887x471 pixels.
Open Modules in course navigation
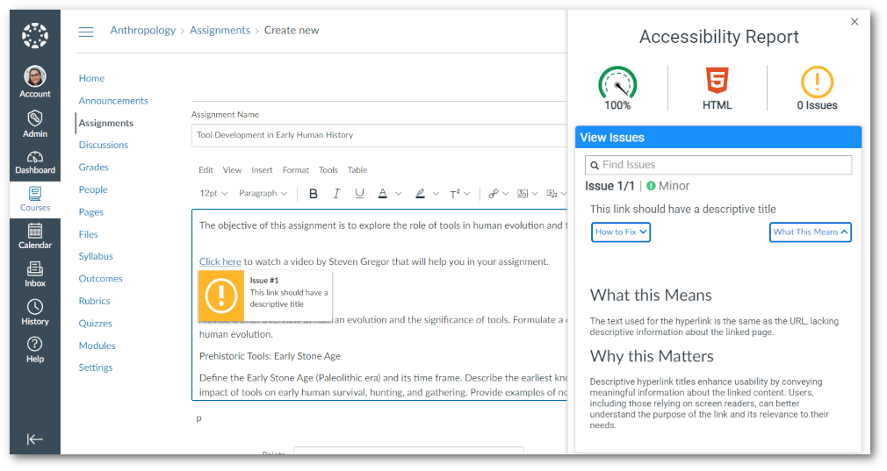click(x=97, y=346)
